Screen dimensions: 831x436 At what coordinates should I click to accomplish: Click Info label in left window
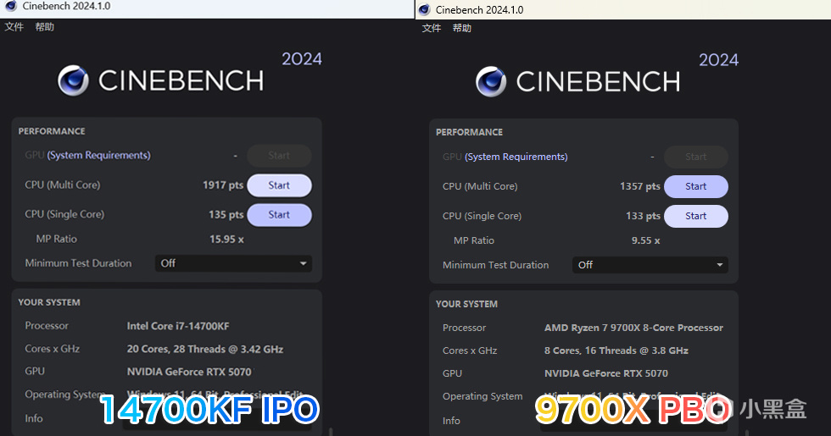(x=34, y=418)
